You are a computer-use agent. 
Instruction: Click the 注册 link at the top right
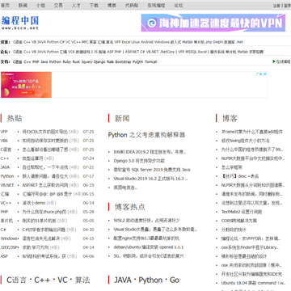276,6
